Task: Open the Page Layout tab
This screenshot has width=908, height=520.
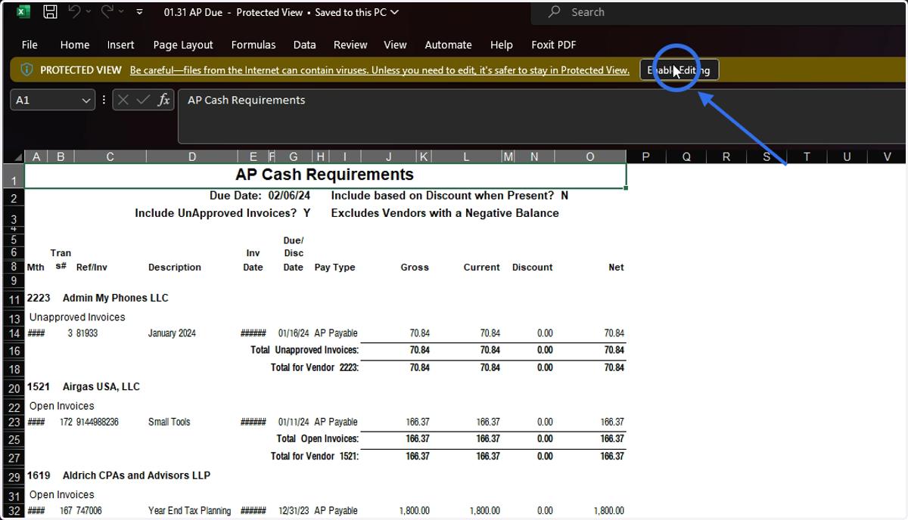Action: click(x=183, y=45)
